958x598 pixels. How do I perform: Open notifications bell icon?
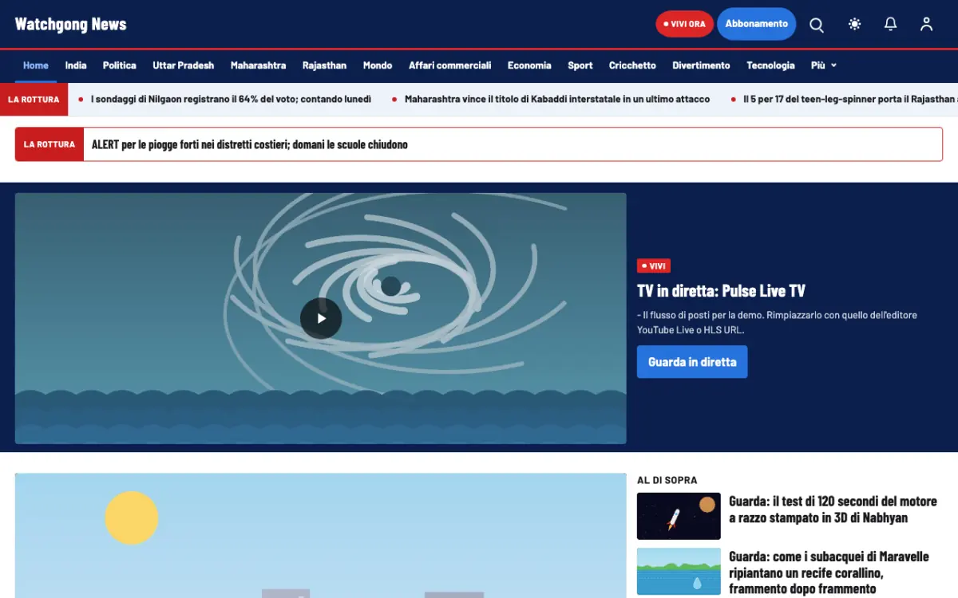891,25
